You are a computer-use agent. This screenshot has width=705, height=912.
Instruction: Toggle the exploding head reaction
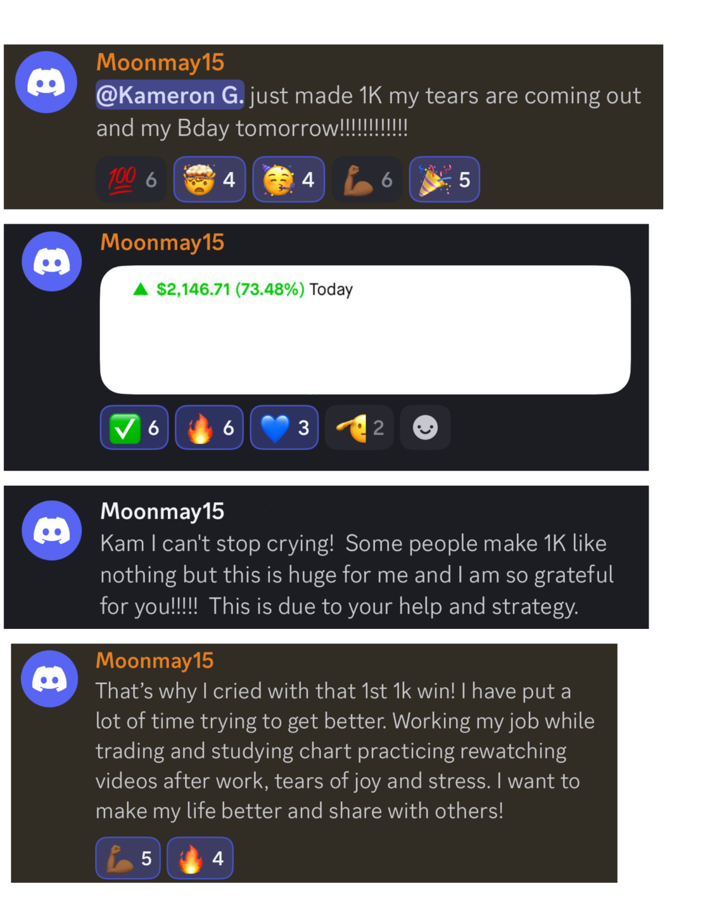tap(210, 180)
